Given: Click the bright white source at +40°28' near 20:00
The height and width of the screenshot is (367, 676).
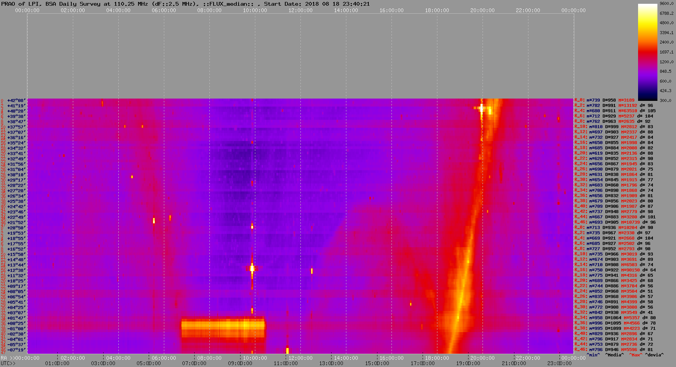Looking at the screenshot, I should pos(482,108).
